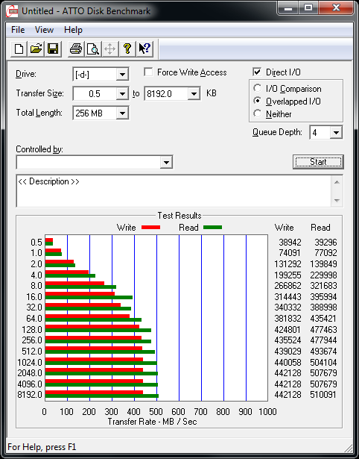Activate context help pointer icon

[x=144, y=49]
